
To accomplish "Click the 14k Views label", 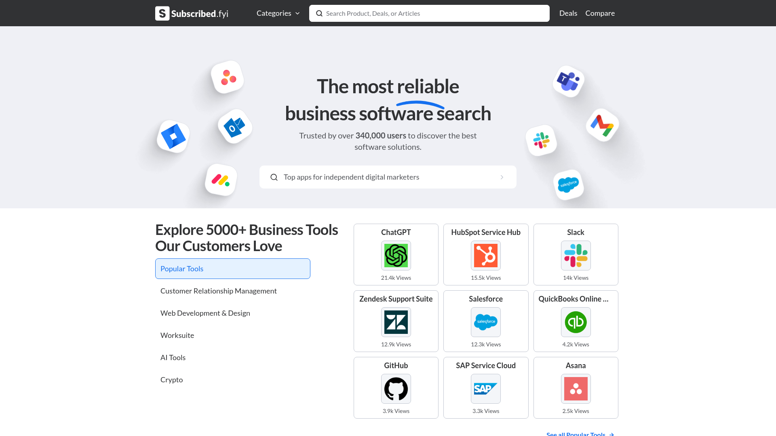I will pos(576,278).
